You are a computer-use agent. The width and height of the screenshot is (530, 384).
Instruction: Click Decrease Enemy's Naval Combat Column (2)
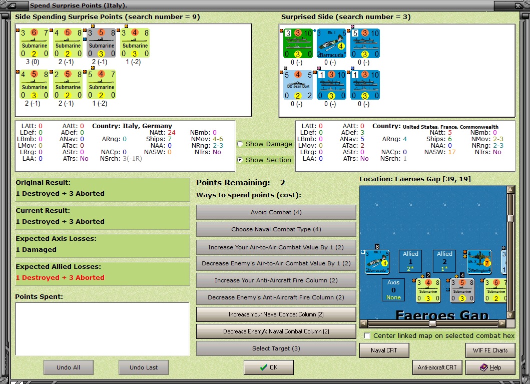276,331
